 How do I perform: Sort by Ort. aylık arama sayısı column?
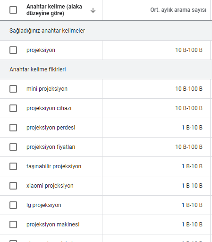178,10
